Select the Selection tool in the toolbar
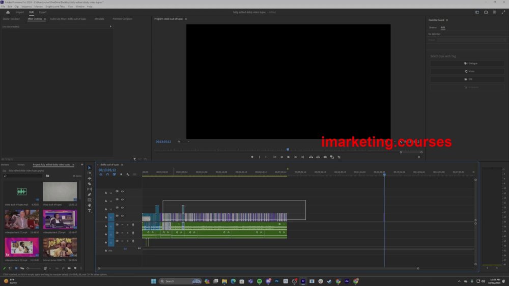Viewport: 509px width, 286px height. [x=90, y=168]
